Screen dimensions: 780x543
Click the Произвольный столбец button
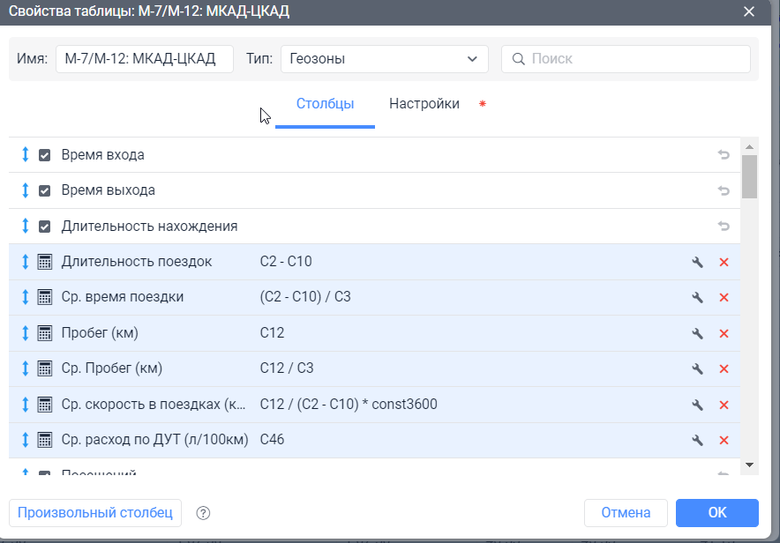click(x=95, y=512)
